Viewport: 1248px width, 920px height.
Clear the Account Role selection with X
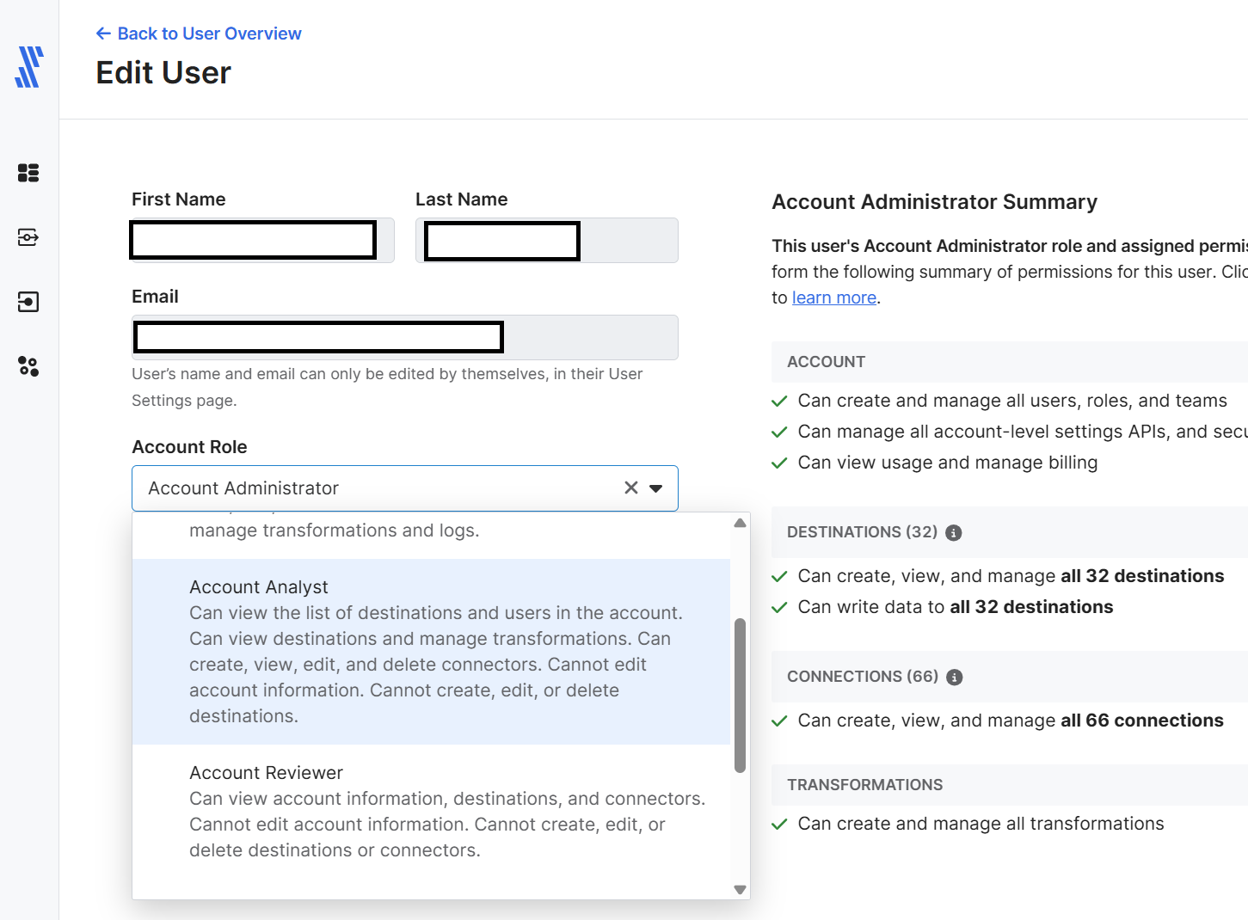630,488
